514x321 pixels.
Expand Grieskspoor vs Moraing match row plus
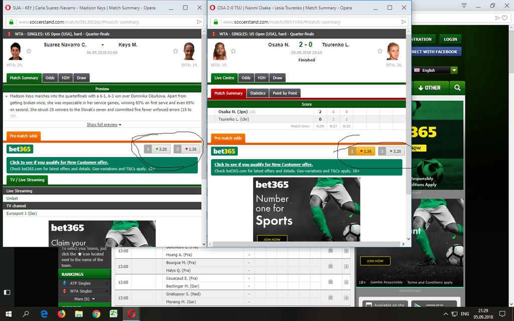[346, 298]
